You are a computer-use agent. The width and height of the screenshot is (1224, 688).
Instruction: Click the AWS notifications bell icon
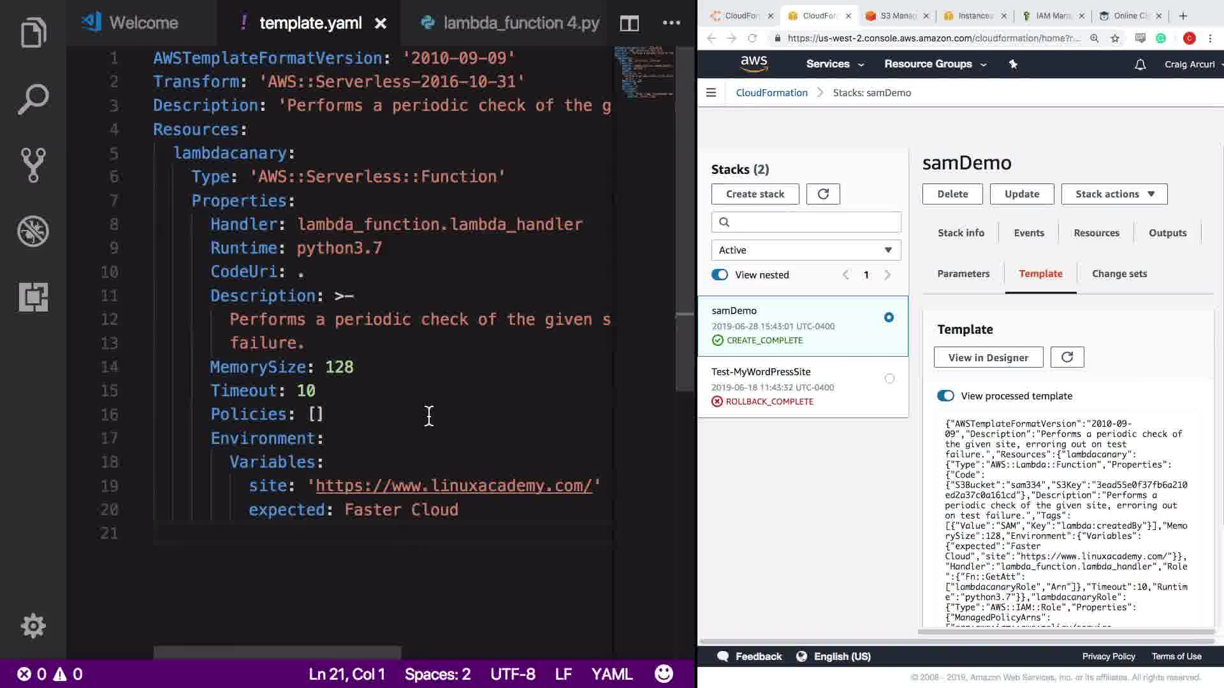pyautogui.click(x=1140, y=64)
